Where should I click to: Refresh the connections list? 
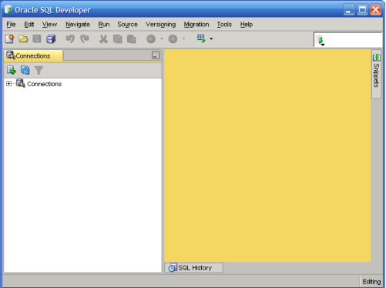tap(25, 70)
